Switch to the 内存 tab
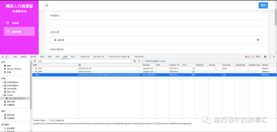Image resolution: width=277 pixels, height=132 pixels. tap(57, 57)
